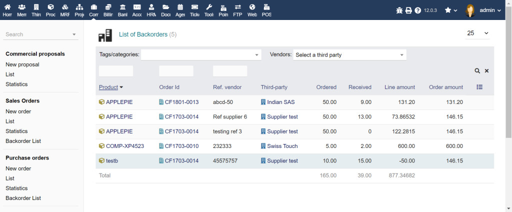Open the column selector list icon

coord(479,87)
